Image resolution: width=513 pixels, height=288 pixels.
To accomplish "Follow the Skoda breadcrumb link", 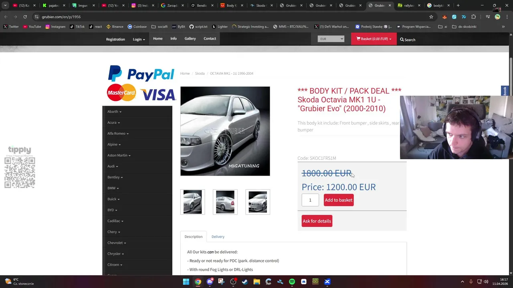I will pyautogui.click(x=200, y=74).
